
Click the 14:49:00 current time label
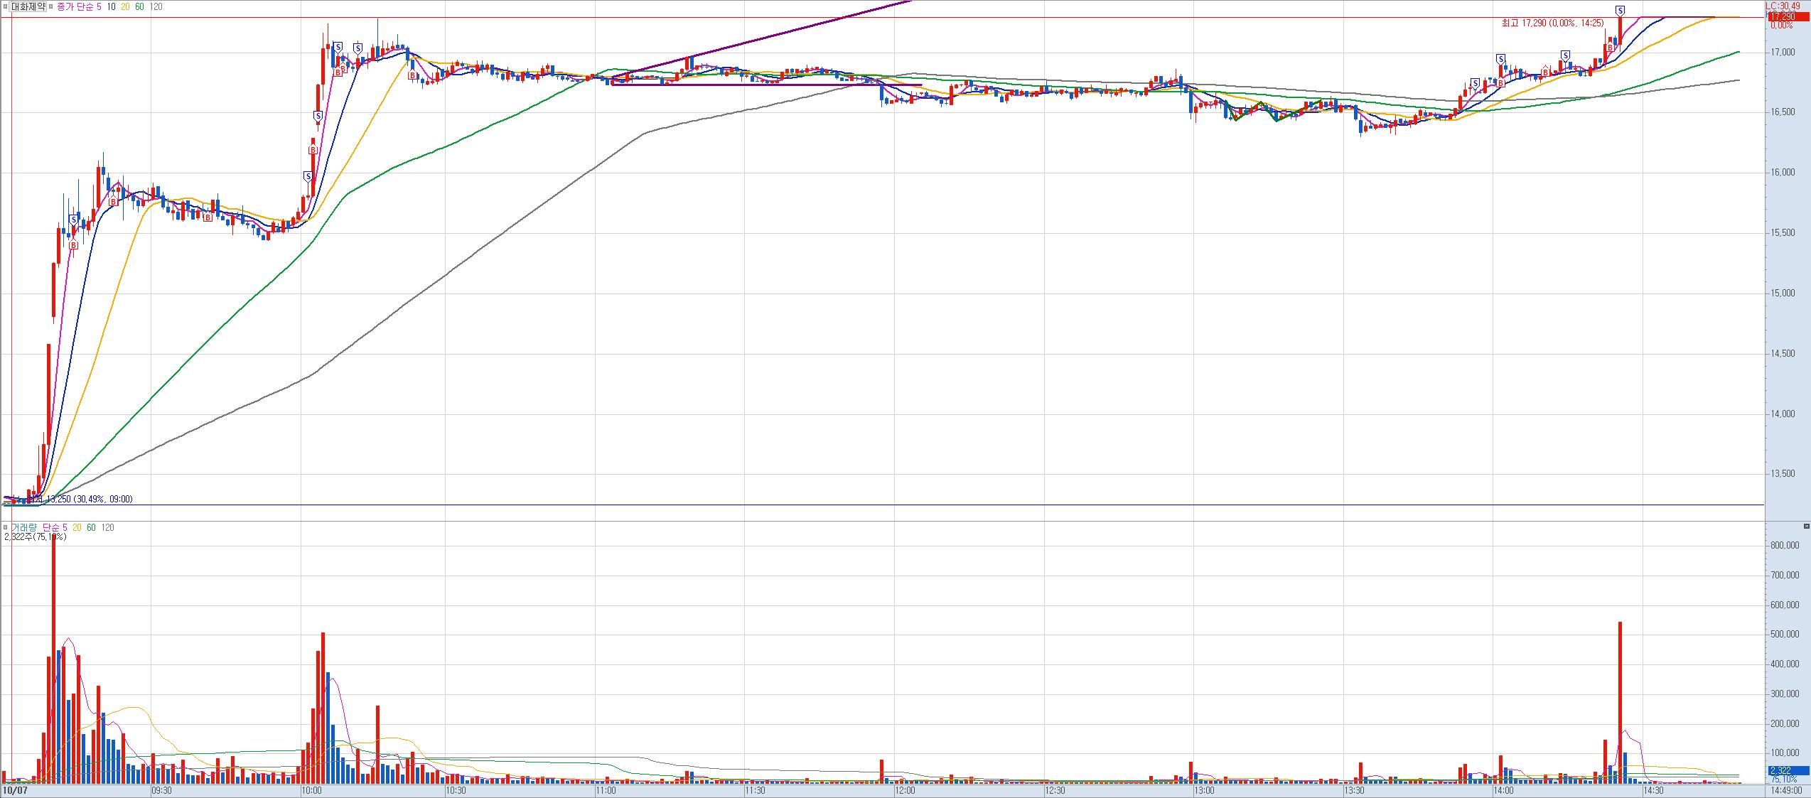click(x=1785, y=789)
